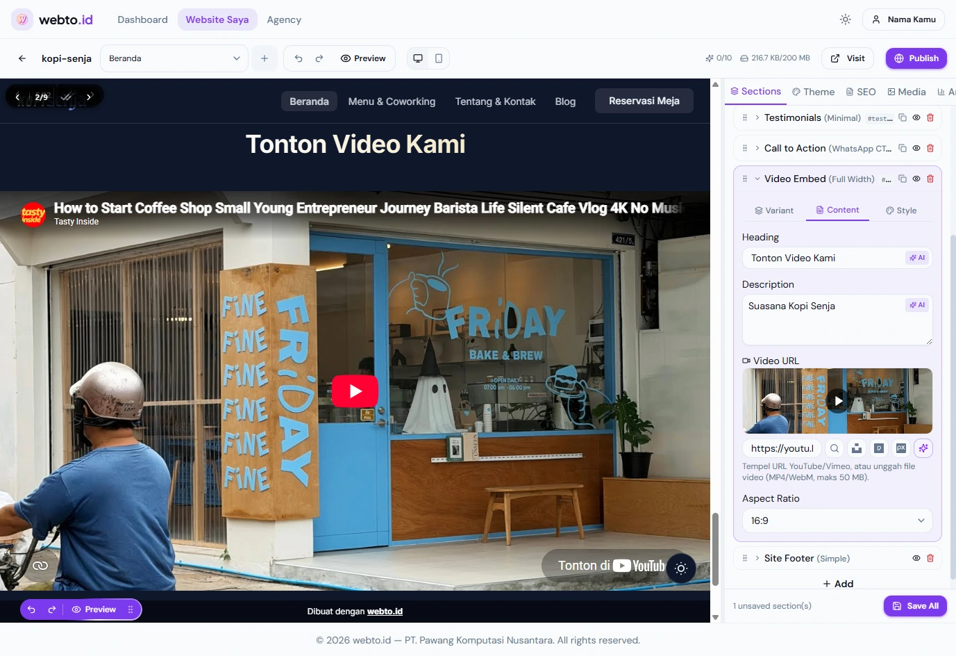
Task: Select Website Saya in top navigation
Action: [217, 19]
